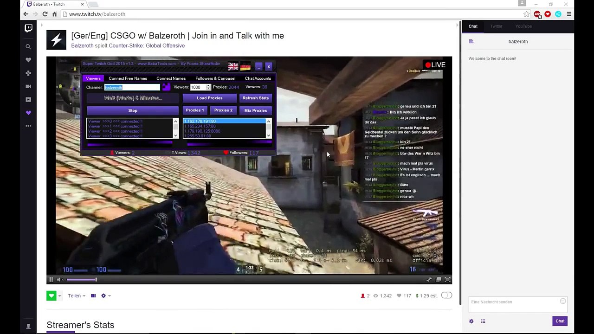Viewport: 594px width, 334px height.
Task: Adjust the player volume slider
Action: click(82, 279)
